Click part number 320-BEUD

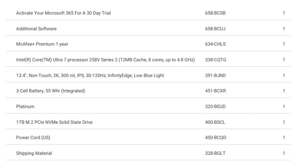(215, 107)
